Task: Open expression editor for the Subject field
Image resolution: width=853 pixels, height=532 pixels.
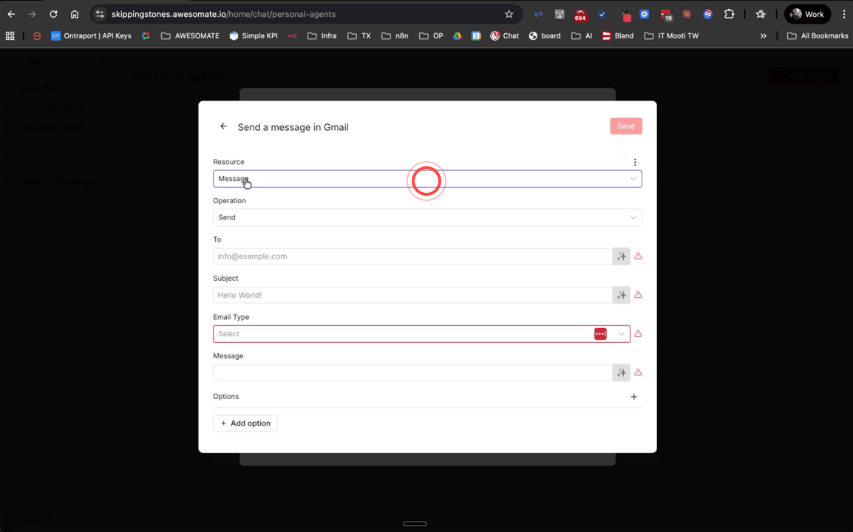Action: (x=621, y=295)
